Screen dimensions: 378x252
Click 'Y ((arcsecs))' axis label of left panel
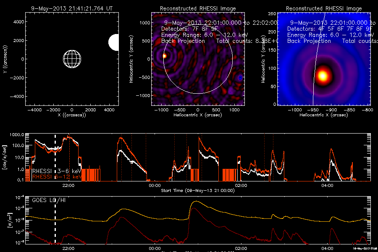tap(5, 59)
